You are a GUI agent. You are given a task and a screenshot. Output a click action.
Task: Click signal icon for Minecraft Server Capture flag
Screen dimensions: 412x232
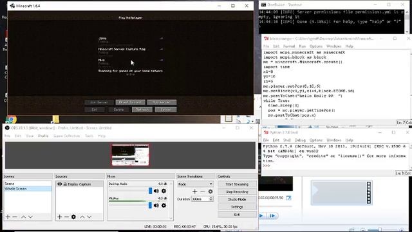point(161,49)
